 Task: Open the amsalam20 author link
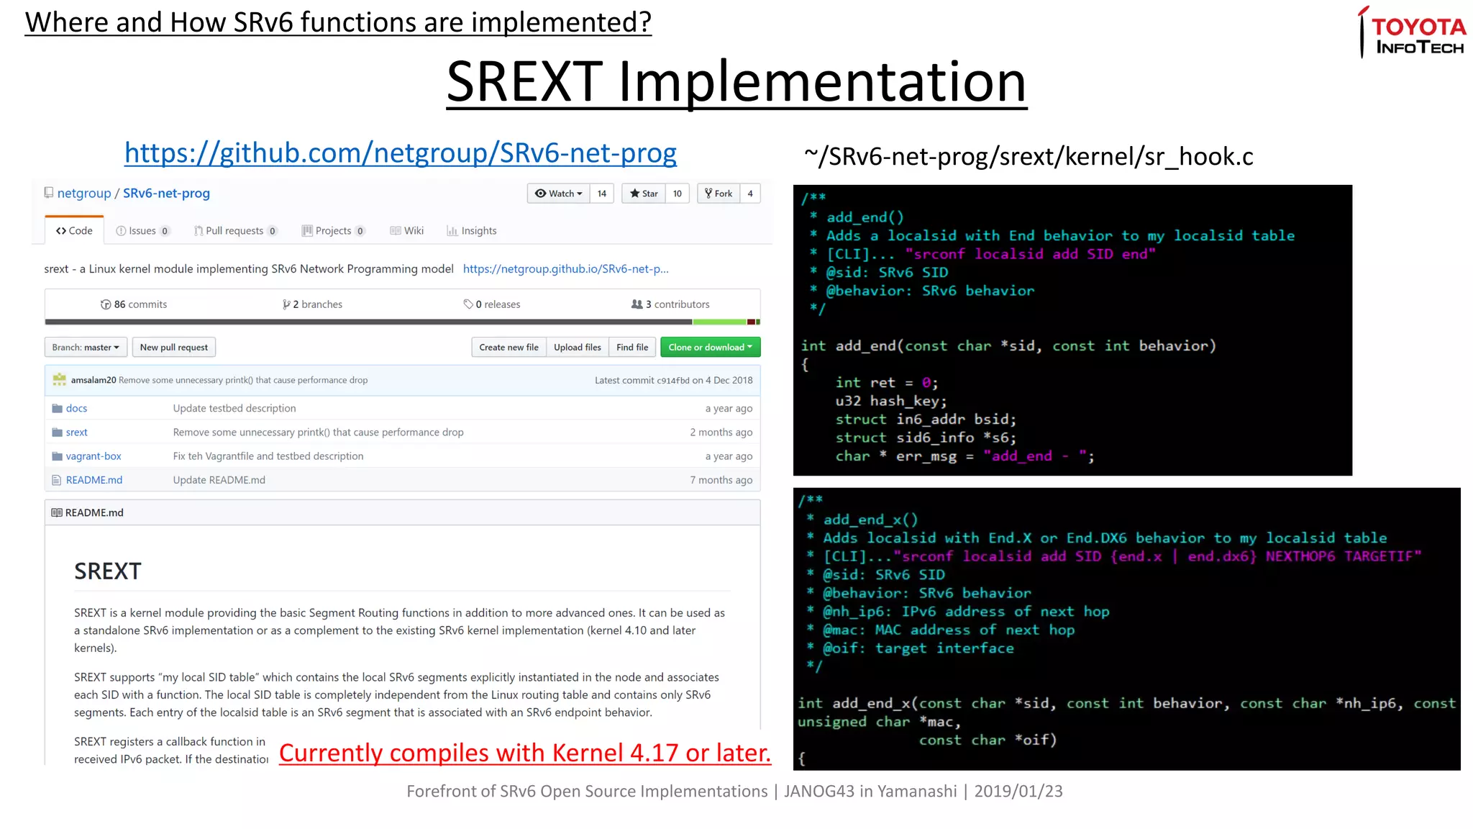coord(94,380)
